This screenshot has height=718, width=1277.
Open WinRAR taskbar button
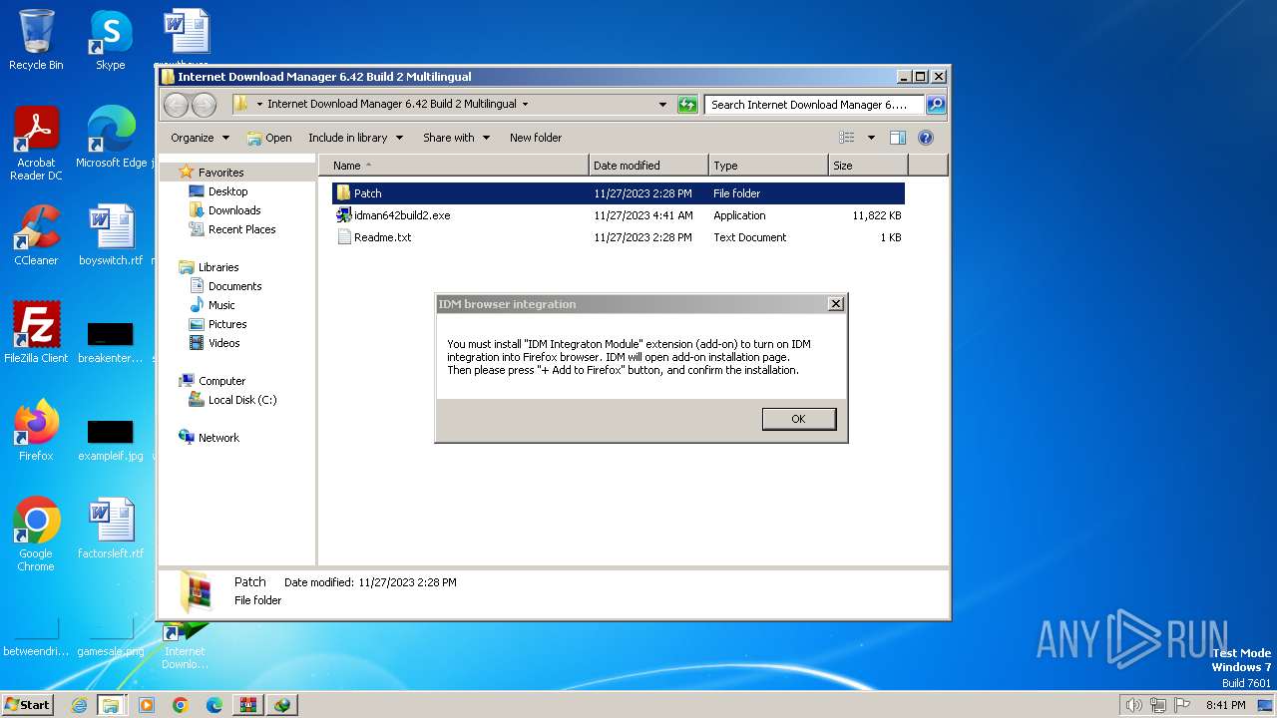(248, 705)
